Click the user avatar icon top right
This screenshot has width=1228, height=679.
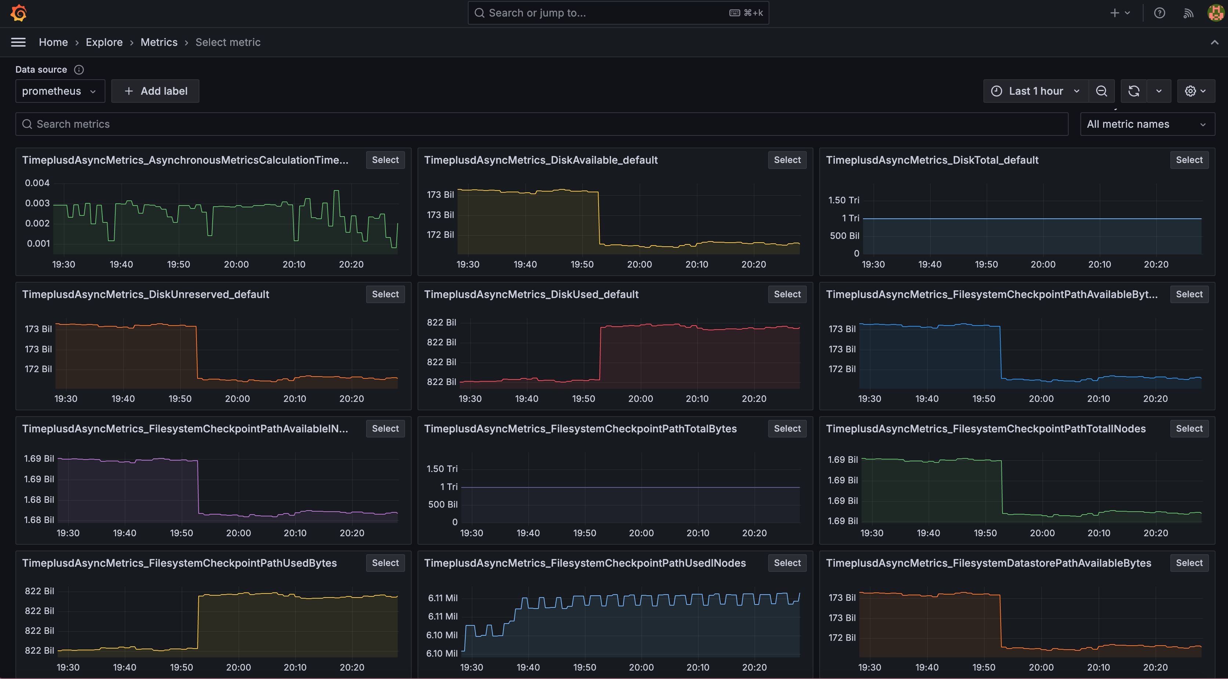1215,12
